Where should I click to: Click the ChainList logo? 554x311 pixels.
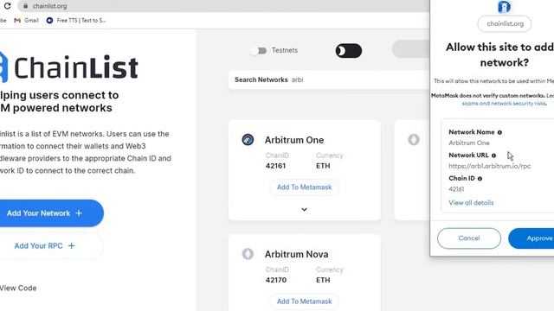[x=69, y=67]
